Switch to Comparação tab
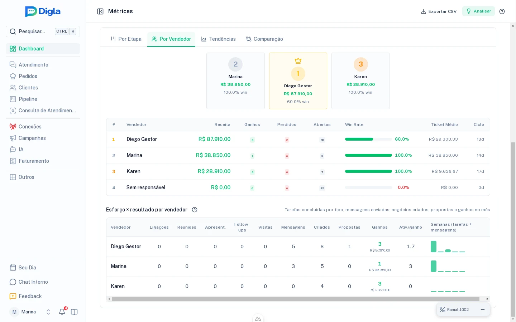The image size is (516, 322). 264,39
